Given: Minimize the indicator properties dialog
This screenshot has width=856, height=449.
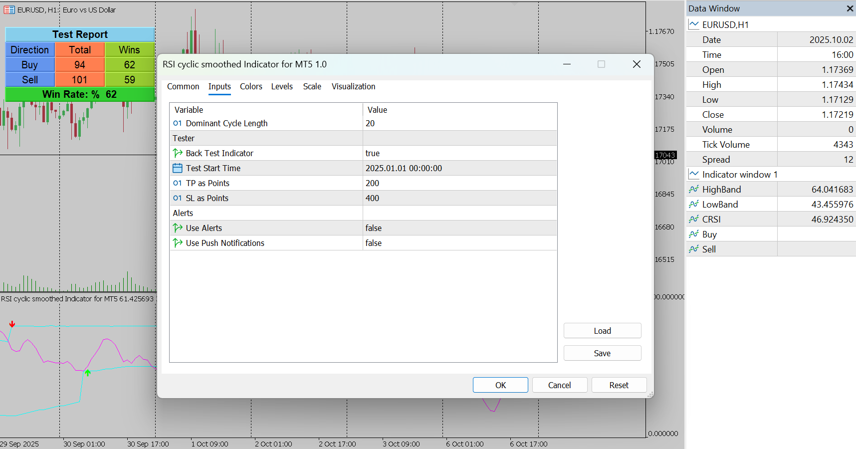Looking at the screenshot, I should point(567,64).
